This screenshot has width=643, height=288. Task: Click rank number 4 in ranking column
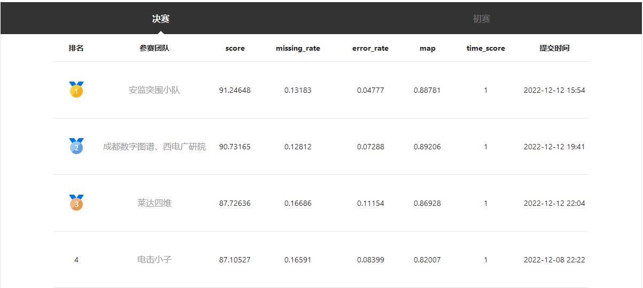click(x=76, y=260)
